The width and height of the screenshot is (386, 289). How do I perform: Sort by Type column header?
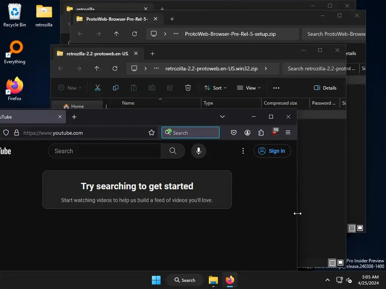click(208, 103)
